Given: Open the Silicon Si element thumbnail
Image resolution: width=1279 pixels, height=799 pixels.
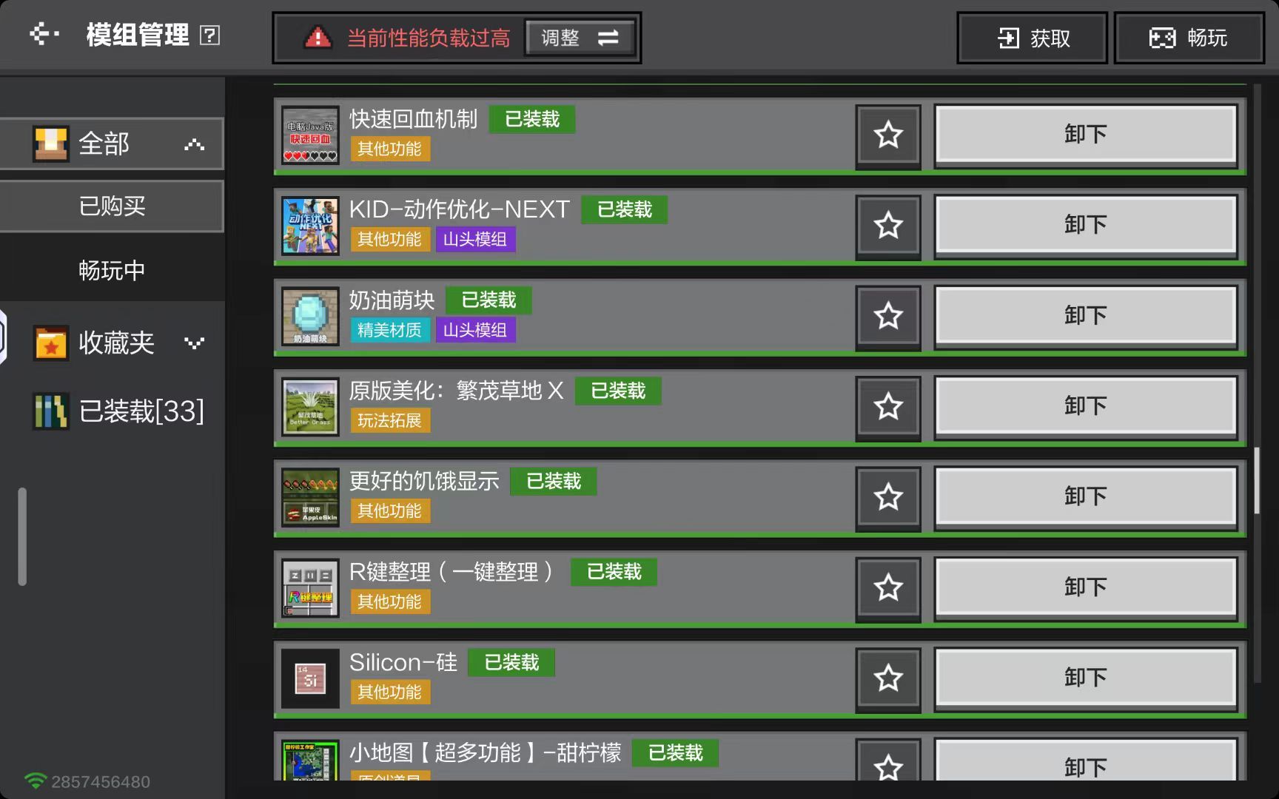Looking at the screenshot, I should 310,678.
